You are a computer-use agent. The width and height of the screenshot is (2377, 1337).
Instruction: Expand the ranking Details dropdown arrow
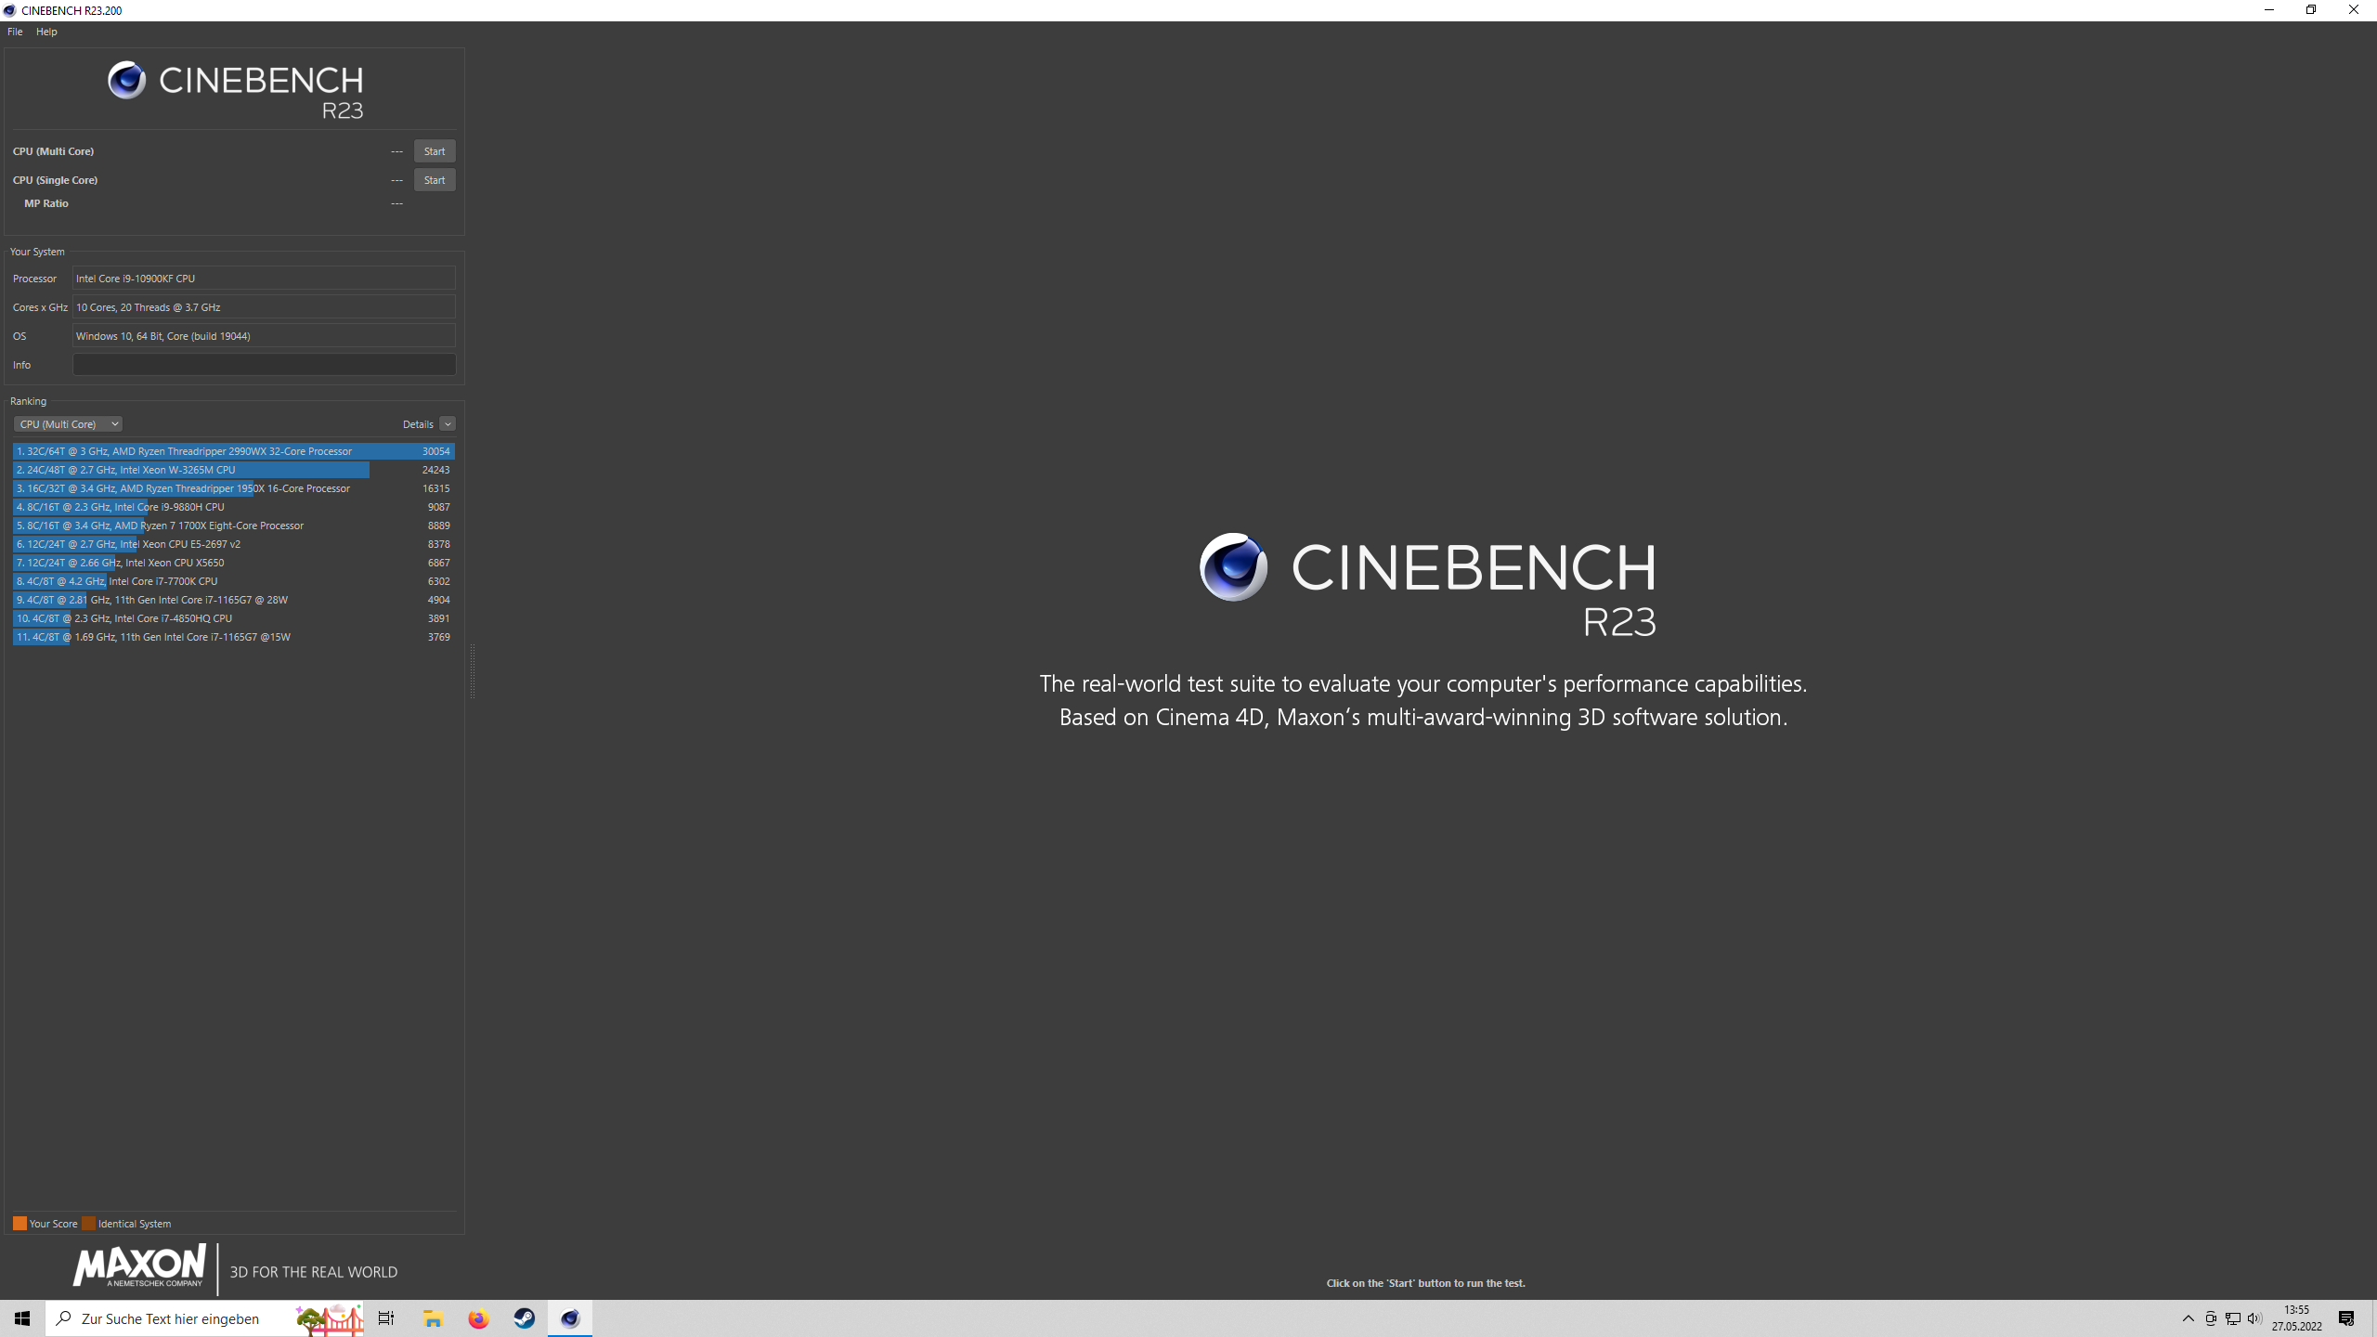448,424
